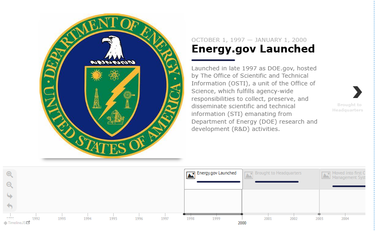Click image icon on Brought to Headquarters marker

(x=248, y=175)
